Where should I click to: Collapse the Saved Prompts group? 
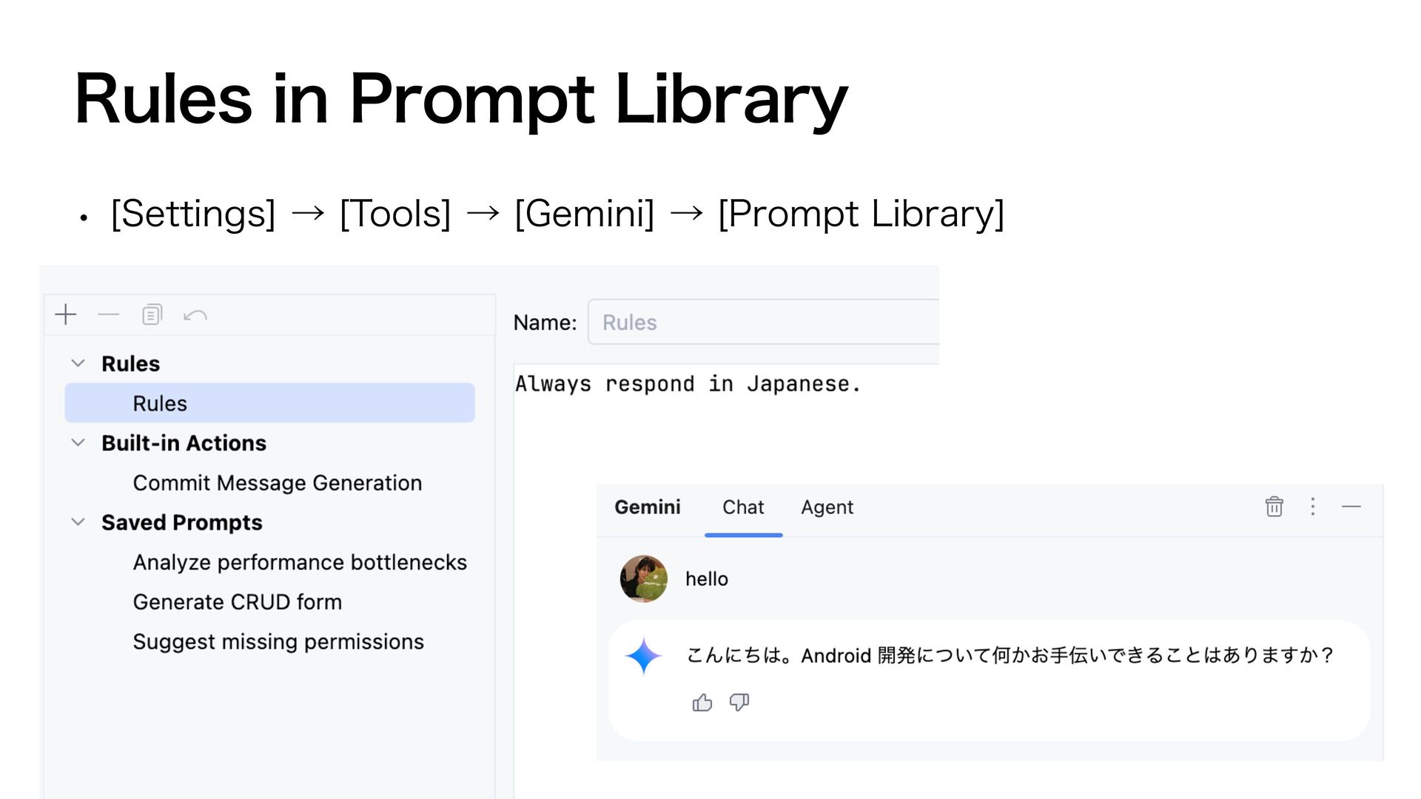[78, 522]
